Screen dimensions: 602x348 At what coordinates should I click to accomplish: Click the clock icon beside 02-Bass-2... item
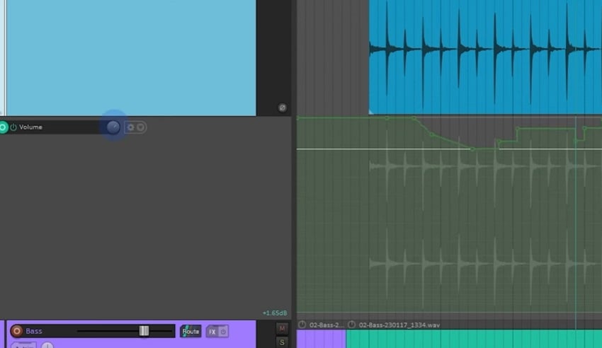[x=302, y=325]
